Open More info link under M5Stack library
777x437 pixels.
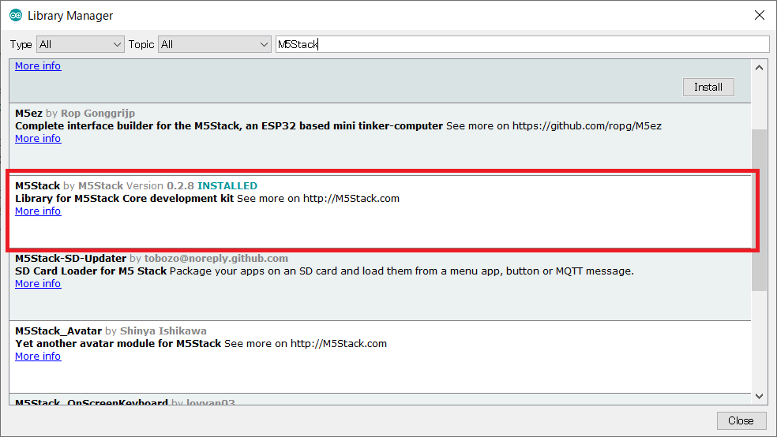tap(38, 211)
